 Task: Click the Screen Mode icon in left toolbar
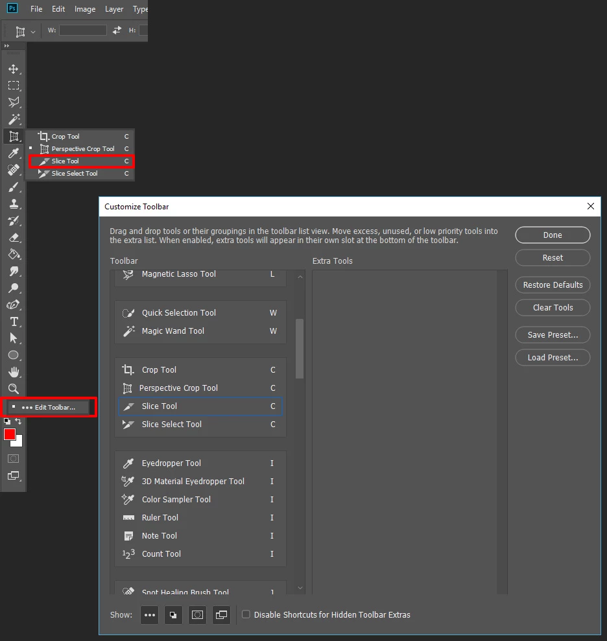pos(14,476)
